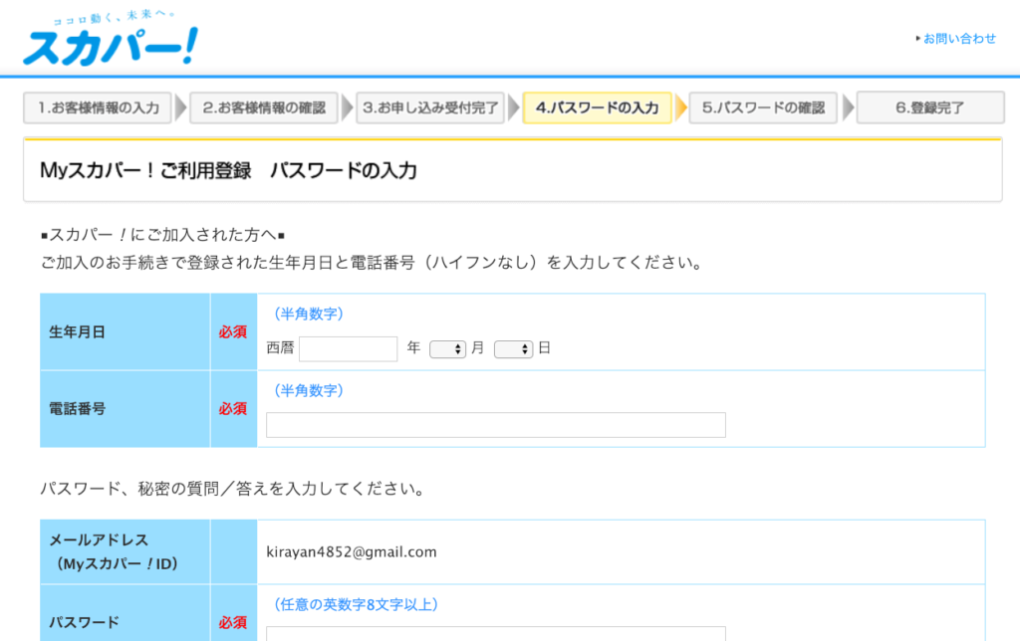Click the kirayan4852@gmail.com email text
The height and width of the screenshot is (641, 1020).
352,552
